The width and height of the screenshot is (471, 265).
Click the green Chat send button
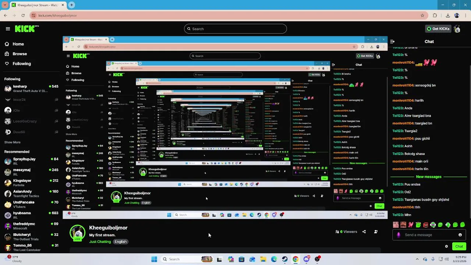[459, 246]
